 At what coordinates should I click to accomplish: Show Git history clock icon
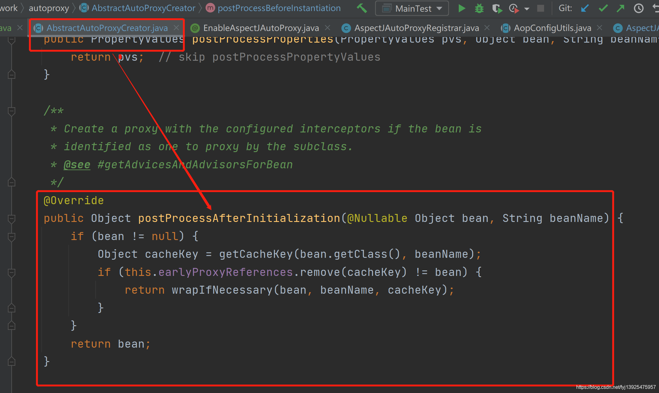[x=638, y=8]
